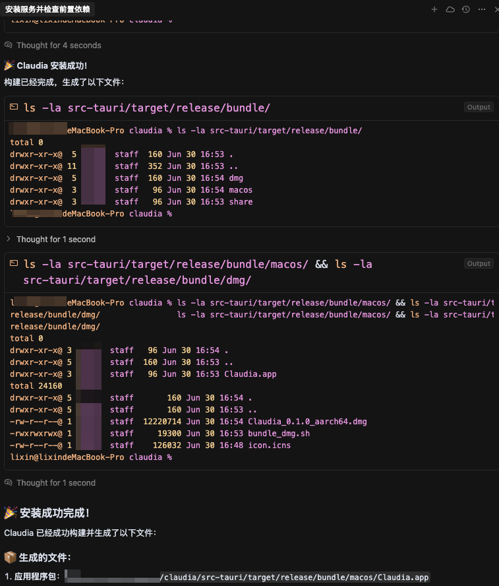Click 'Claudia_0.1.0_aarch64.dmg' file name

tap(307, 422)
